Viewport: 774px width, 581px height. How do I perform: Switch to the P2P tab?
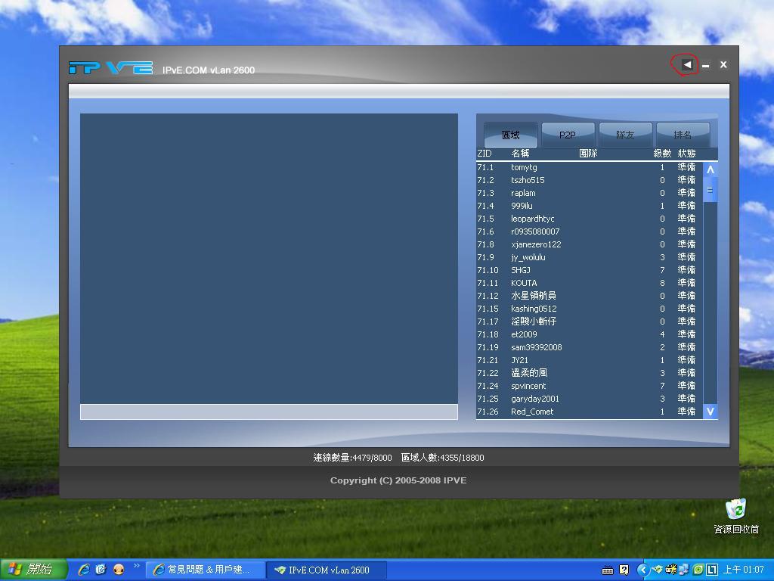point(567,135)
